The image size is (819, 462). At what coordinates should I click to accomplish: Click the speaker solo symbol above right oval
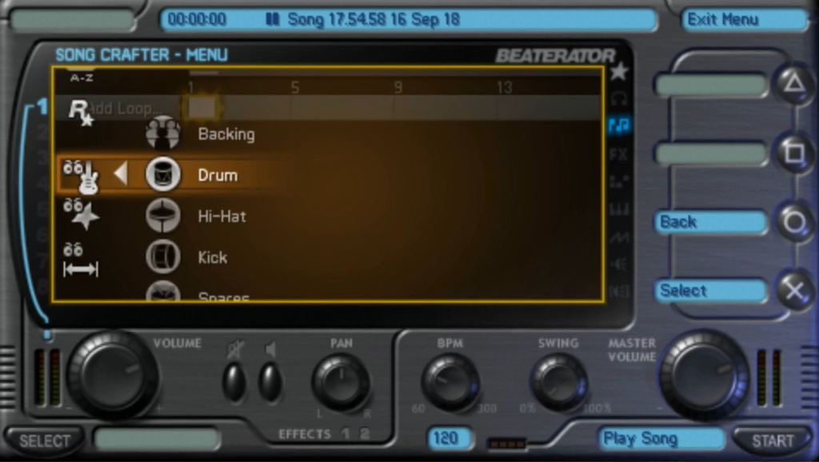[270, 349]
